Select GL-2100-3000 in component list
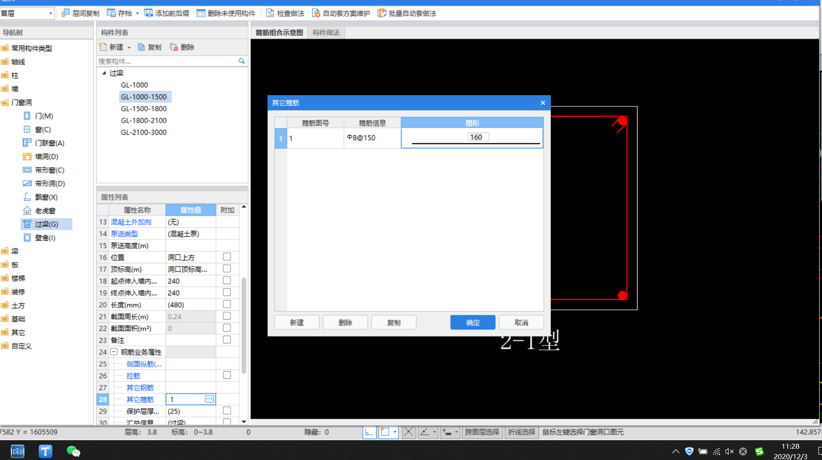Image resolution: width=822 pixels, height=460 pixels. click(144, 132)
